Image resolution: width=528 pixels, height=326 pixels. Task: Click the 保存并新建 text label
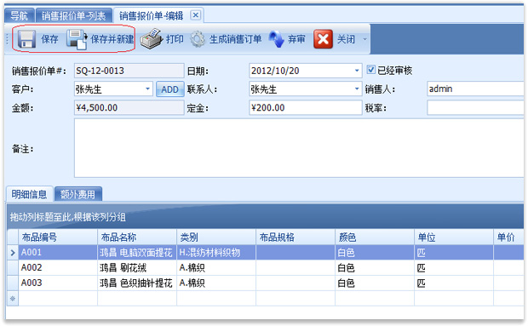coord(112,39)
